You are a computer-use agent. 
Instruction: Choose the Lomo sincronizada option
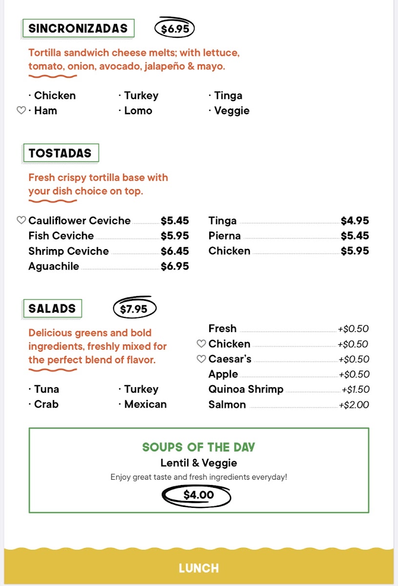click(x=136, y=111)
